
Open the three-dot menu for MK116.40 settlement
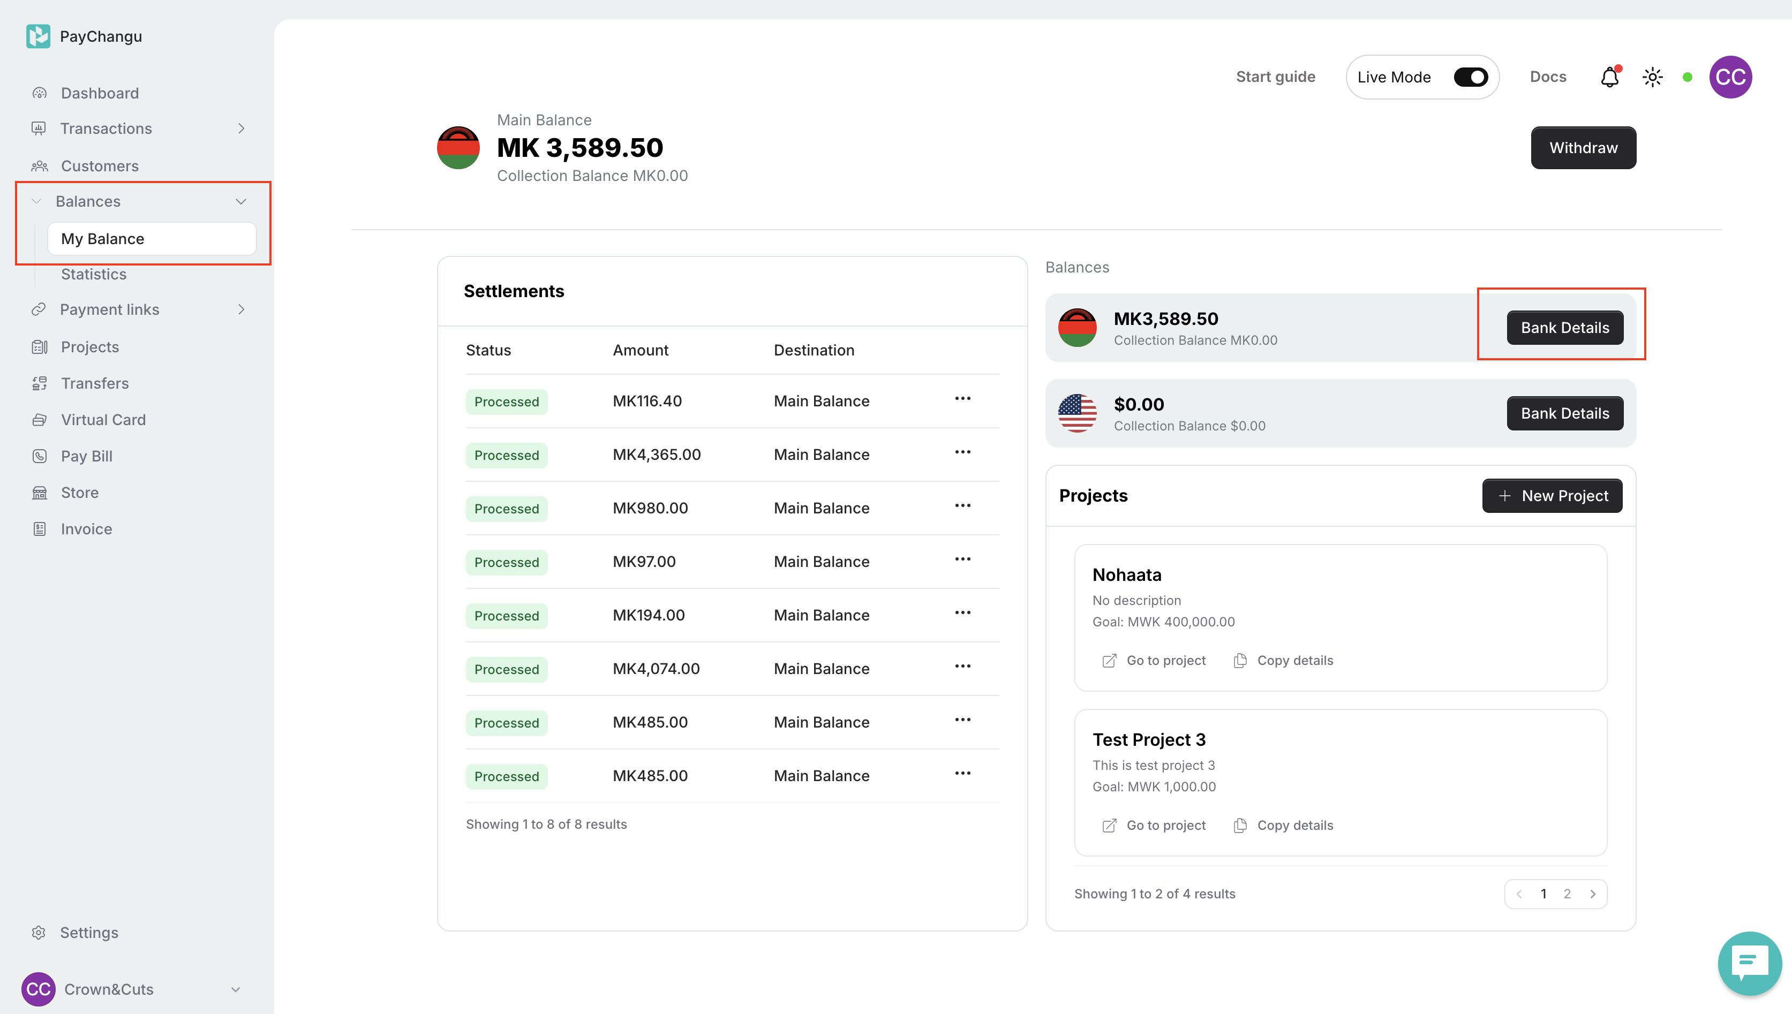point(962,399)
